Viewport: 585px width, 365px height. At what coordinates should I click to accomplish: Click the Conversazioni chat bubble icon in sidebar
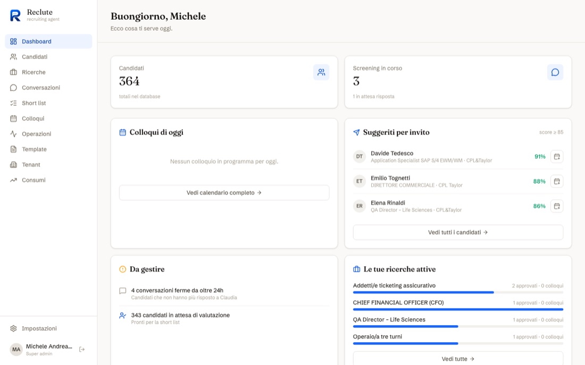(13, 88)
